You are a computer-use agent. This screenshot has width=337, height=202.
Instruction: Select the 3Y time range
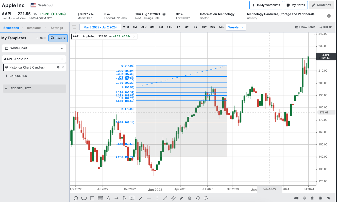[x=187, y=27]
